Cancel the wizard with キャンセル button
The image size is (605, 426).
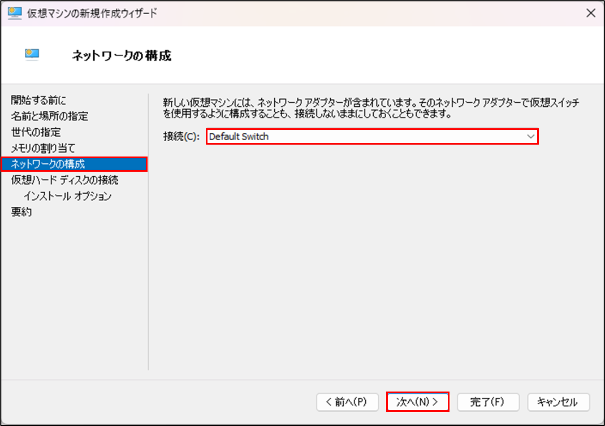pyautogui.click(x=558, y=402)
